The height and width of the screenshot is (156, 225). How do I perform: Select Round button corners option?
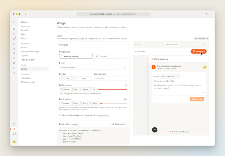pos(84,89)
